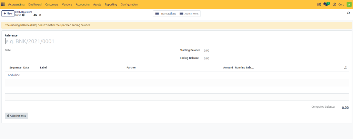Viewport: 353px width, 139px height.
Task: Open the Journal Items smart button
Action: click(x=189, y=14)
